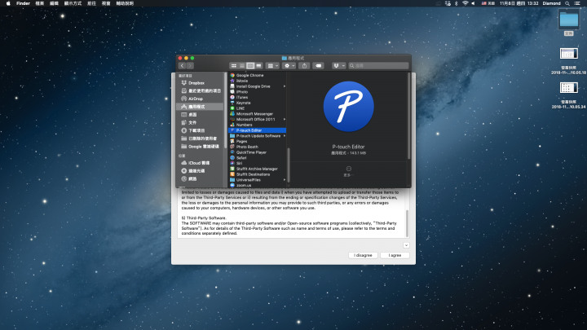
Task: Go back with the Finder back arrow
Action: (183, 66)
